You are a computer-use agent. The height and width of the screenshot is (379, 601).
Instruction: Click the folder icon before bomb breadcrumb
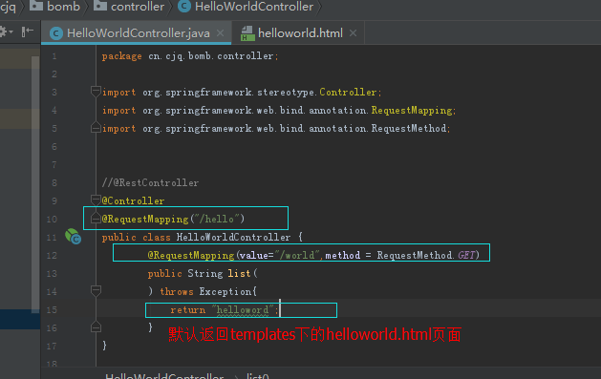(x=36, y=6)
